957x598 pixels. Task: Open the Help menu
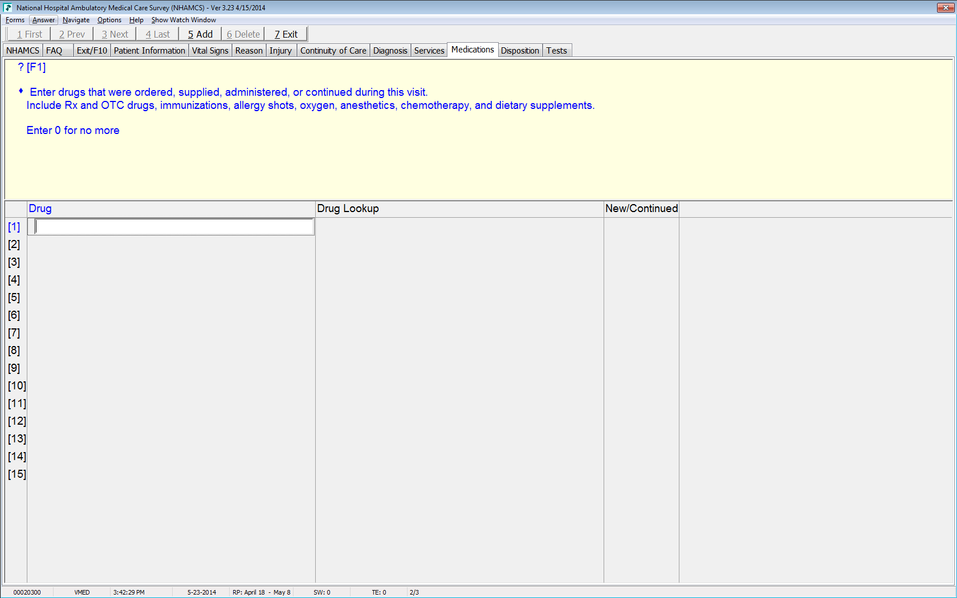136,20
